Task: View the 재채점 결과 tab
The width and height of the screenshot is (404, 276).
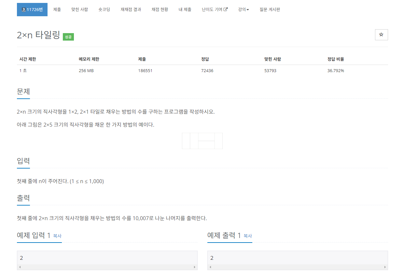Action: [131, 9]
